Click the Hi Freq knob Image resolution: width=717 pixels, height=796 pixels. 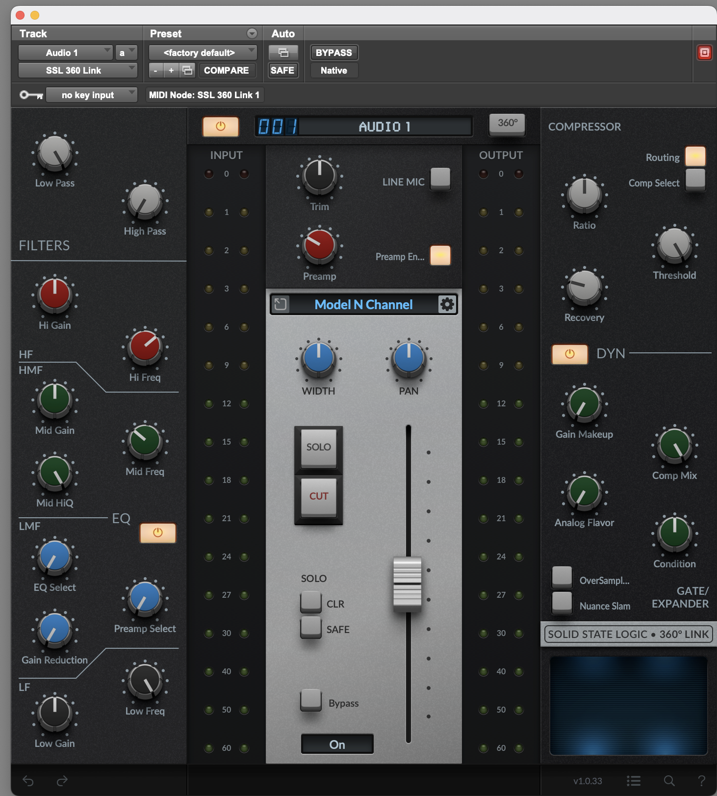[145, 347]
